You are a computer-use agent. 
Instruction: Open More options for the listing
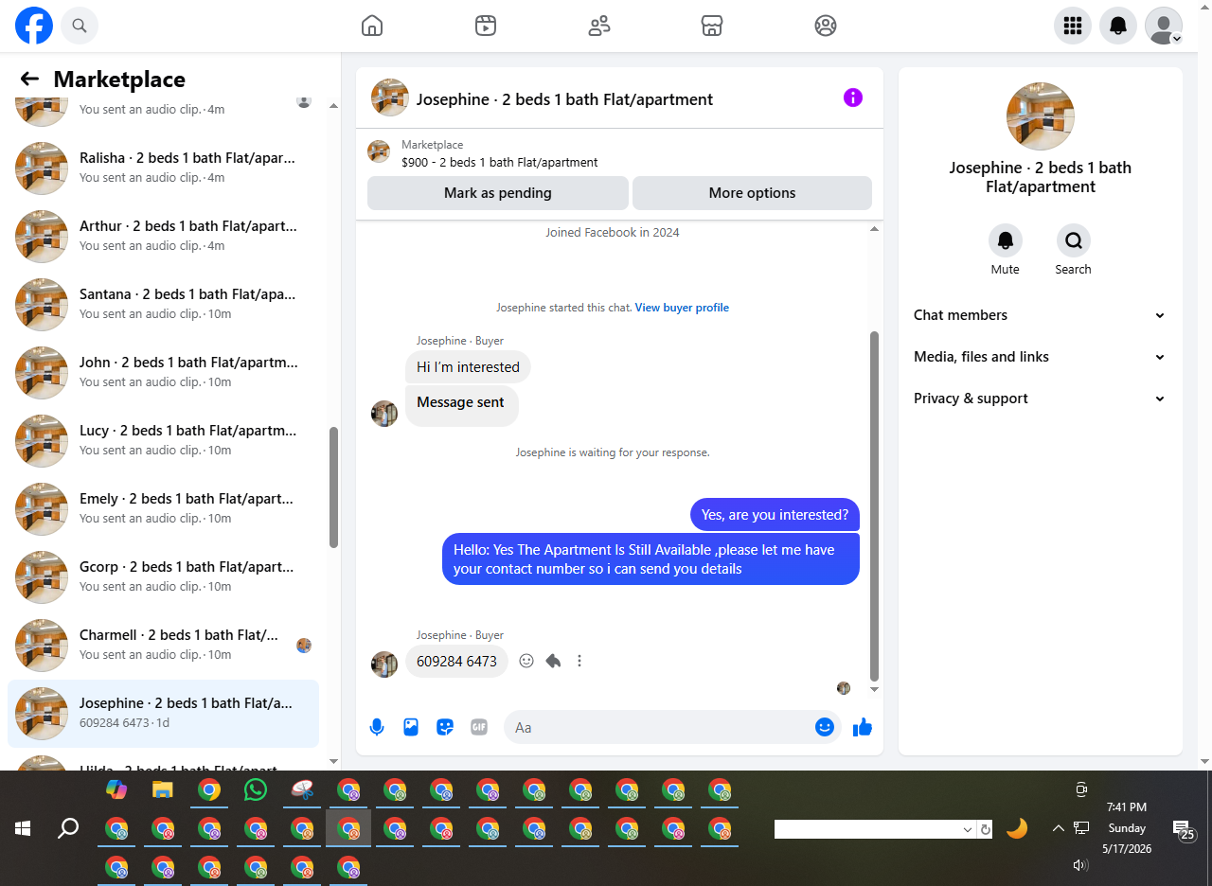(x=752, y=193)
